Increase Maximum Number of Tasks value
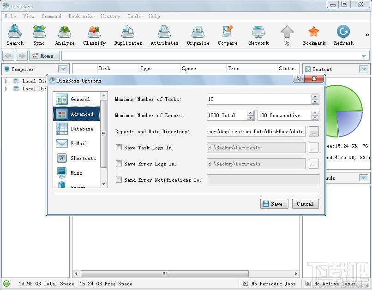Image resolution: width=372 pixels, height=290 pixels. click(x=315, y=97)
